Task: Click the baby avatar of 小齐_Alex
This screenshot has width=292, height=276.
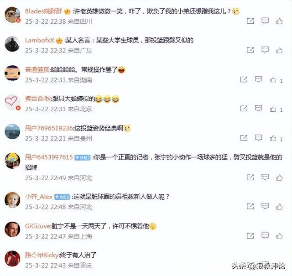Action: coord(12,200)
